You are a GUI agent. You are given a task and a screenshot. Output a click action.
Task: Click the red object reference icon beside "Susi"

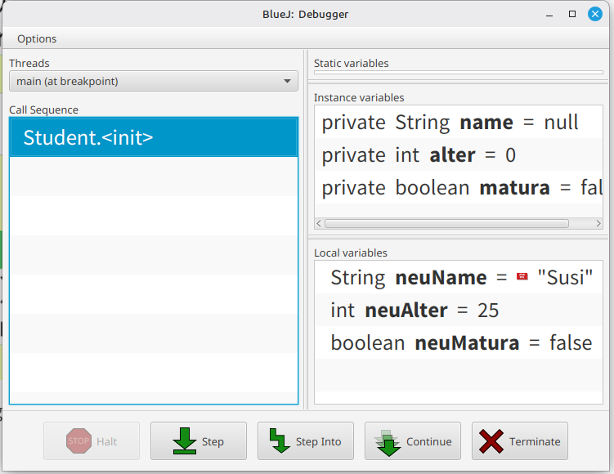point(522,278)
